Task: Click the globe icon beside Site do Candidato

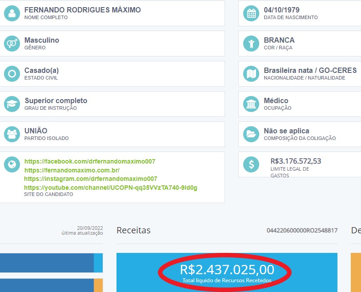Action: (x=9, y=164)
